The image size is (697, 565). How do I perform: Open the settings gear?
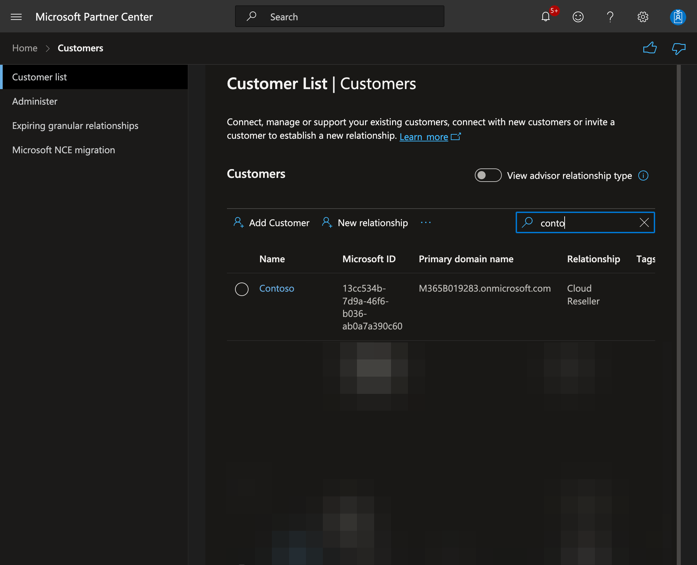(643, 17)
